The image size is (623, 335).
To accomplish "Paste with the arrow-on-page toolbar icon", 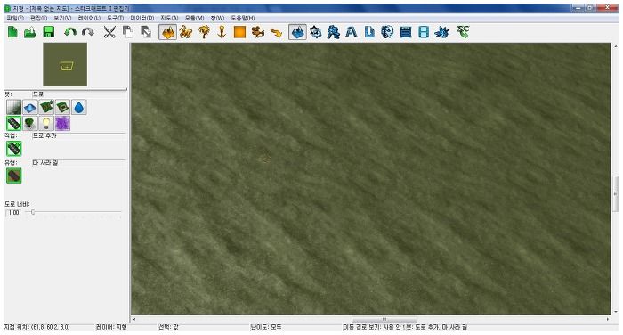I will coord(146,32).
